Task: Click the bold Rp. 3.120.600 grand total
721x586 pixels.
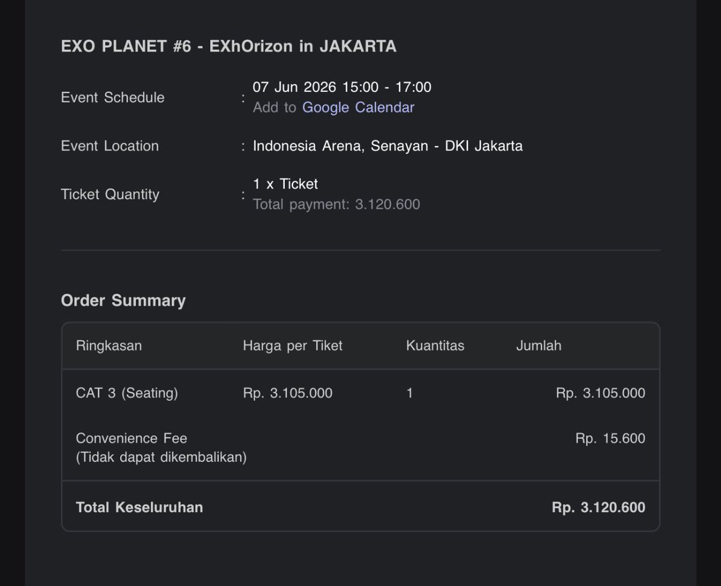Action: tap(598, 507)
